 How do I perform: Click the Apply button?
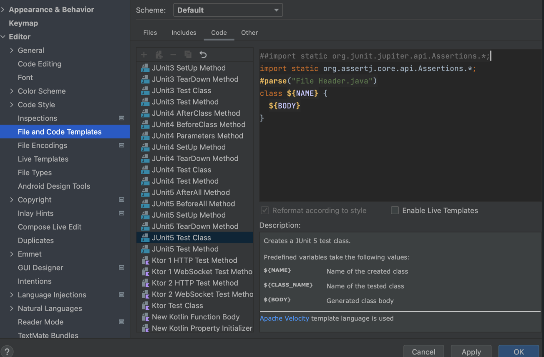point(471,352)
